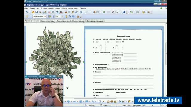Open the Формат menu
The width and height of the screenshot is (191, 107).
tap(51, 8)
